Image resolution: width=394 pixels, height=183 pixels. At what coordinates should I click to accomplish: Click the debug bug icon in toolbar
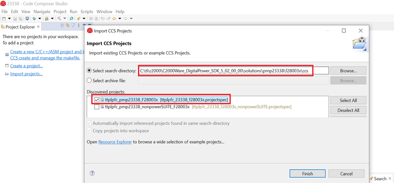pos(34,18)
